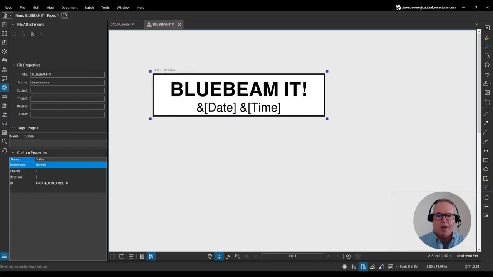Select the Image insert tool
Viewport: 493px width, 277px height.
[x=487, y=93]
